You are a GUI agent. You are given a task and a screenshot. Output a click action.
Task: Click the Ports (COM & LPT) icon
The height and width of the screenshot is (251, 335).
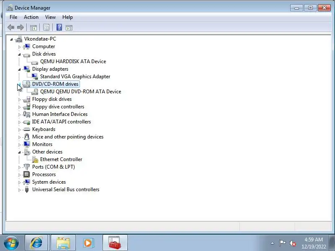(x=27, y=166)
